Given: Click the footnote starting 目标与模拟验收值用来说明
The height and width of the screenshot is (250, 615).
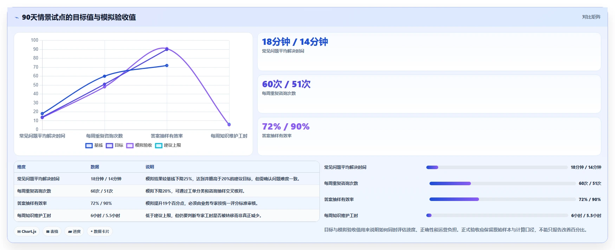Looking at the screenshot, I should 457,230.
